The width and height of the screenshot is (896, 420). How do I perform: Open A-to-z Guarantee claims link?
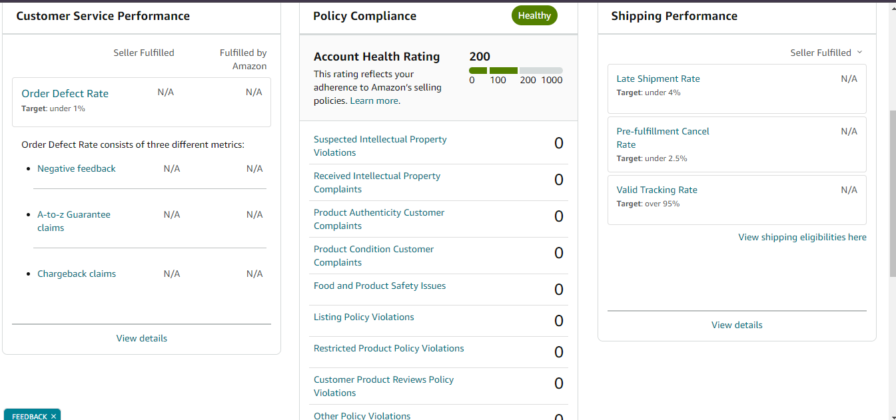tap(74, 221)
